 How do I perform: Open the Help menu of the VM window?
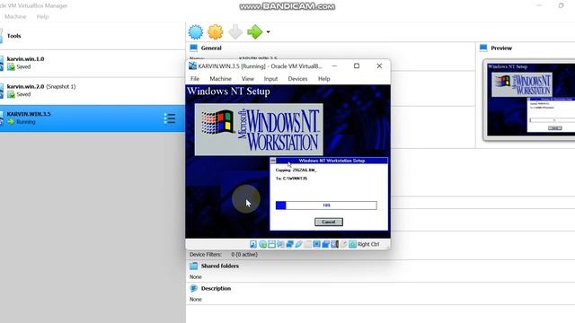(x=323, y=79)
